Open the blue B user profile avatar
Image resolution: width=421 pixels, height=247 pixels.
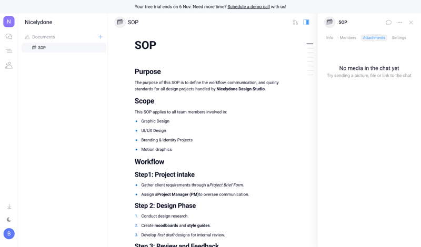(x=9, y=233)
